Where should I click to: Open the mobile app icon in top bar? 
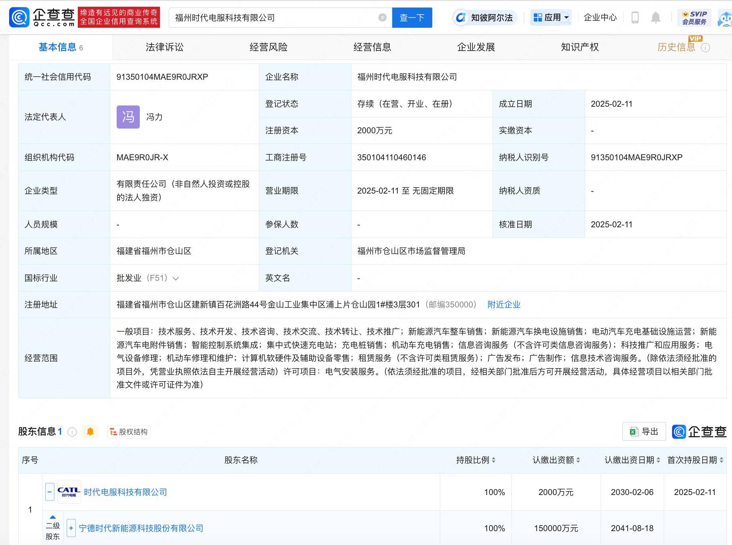(636, 17)
